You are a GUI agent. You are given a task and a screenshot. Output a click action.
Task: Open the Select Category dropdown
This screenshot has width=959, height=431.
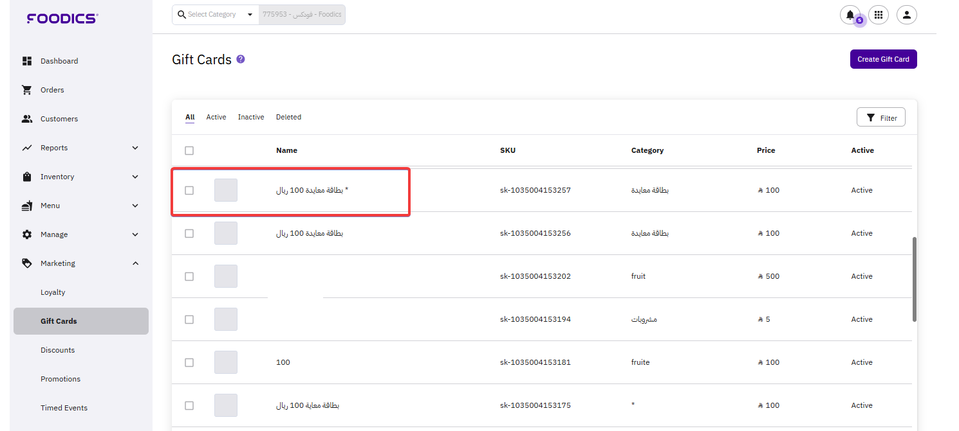pos(216,15)
